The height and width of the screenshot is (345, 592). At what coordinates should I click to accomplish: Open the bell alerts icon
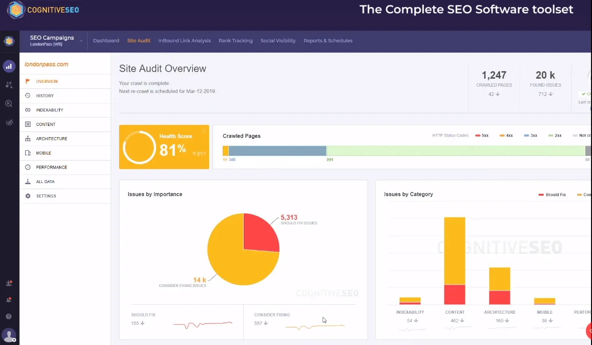tap(9, 300)
